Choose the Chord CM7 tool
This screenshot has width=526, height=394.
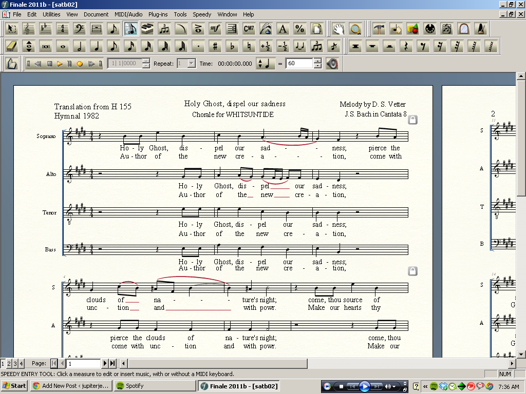pos(249,29)
